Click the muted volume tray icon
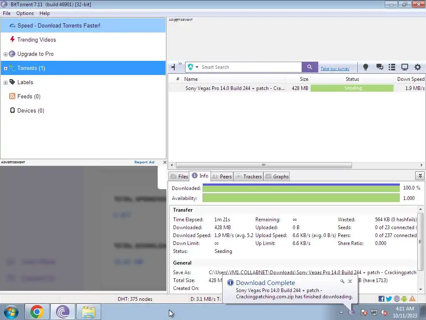426x320 pixels. click(x=384, y=312)
